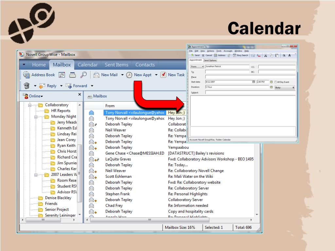Click the properties icon beside Address Book
Viewport: 335px width, 251px height.
[x=62, y=75]
